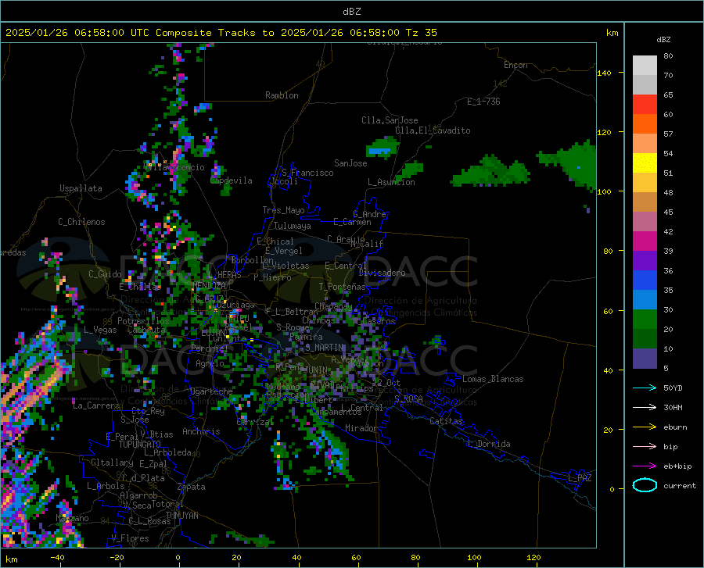Click the Ugarteche map label
This screenshot has height=568, width=704.
[211, 391]
